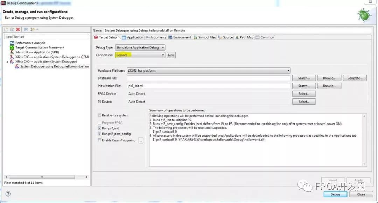Enable Cross-Triggering checkbox
Viewport: 378px width, 203px height.
tap(100, 140)
